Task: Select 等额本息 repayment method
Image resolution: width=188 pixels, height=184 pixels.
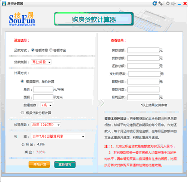Action: [x=33, y=50]
